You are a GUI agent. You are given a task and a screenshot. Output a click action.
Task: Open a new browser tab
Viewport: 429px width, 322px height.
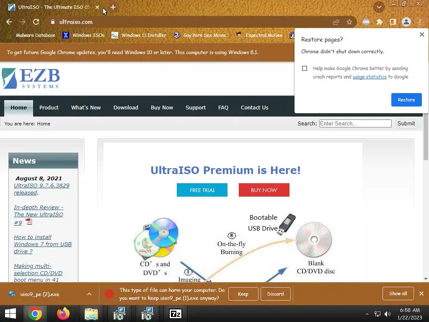113,8
